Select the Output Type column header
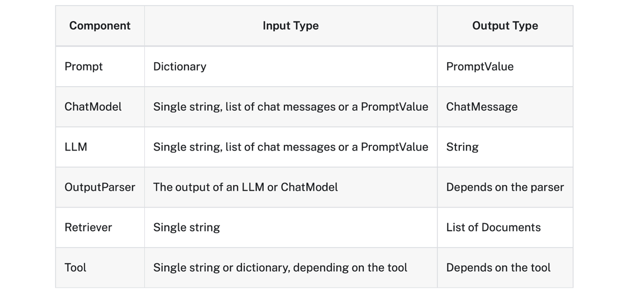Screen dimensions: 622x292 pos(505,26)
